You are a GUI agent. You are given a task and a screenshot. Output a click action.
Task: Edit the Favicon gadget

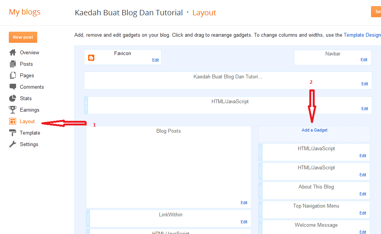coord(156,60)
